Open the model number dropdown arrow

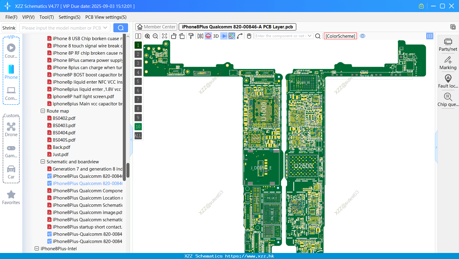pos(105,28)
